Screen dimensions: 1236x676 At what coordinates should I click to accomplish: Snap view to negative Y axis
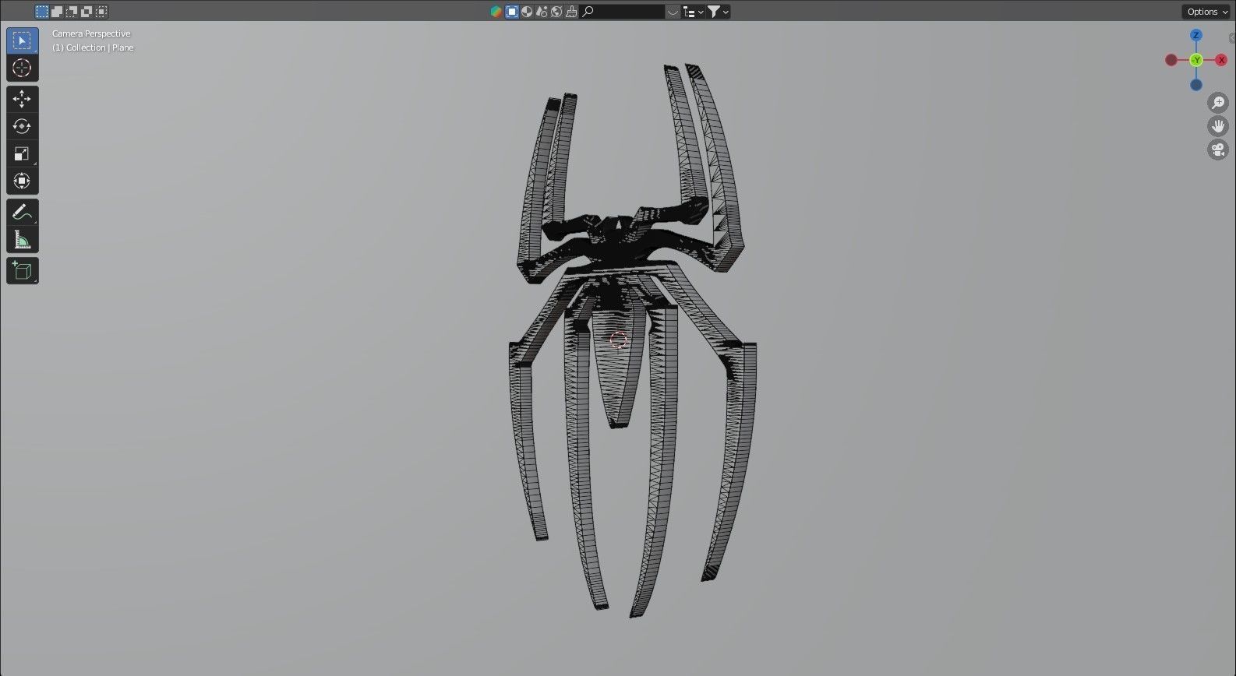1196,60
